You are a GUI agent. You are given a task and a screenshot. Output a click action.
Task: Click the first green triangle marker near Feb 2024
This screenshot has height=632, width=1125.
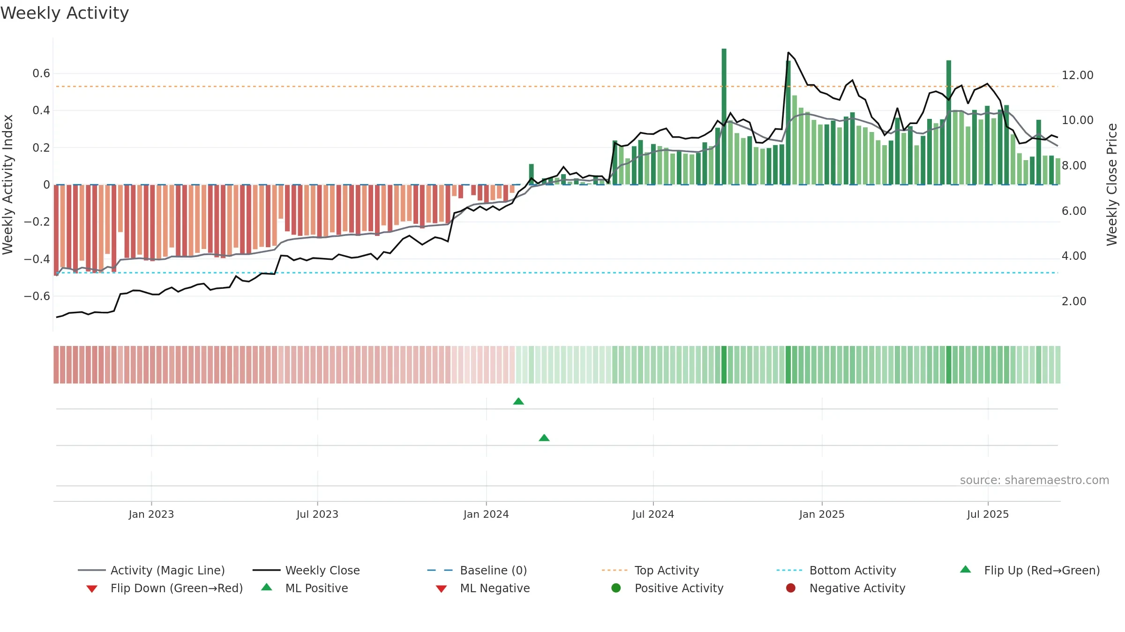[518, 401]
